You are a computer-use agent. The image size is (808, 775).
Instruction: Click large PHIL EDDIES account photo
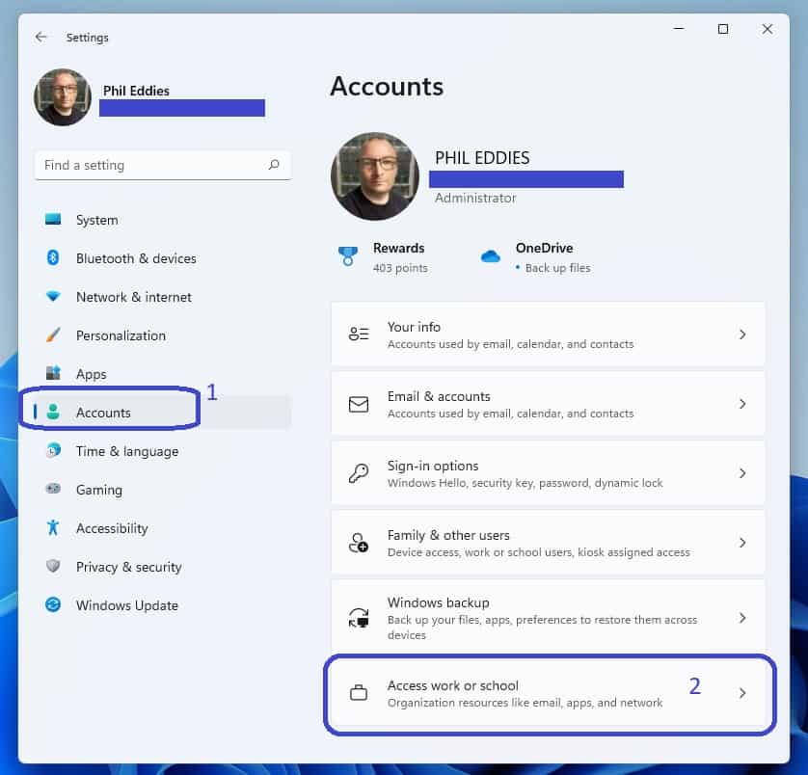[x=375, y=176]
